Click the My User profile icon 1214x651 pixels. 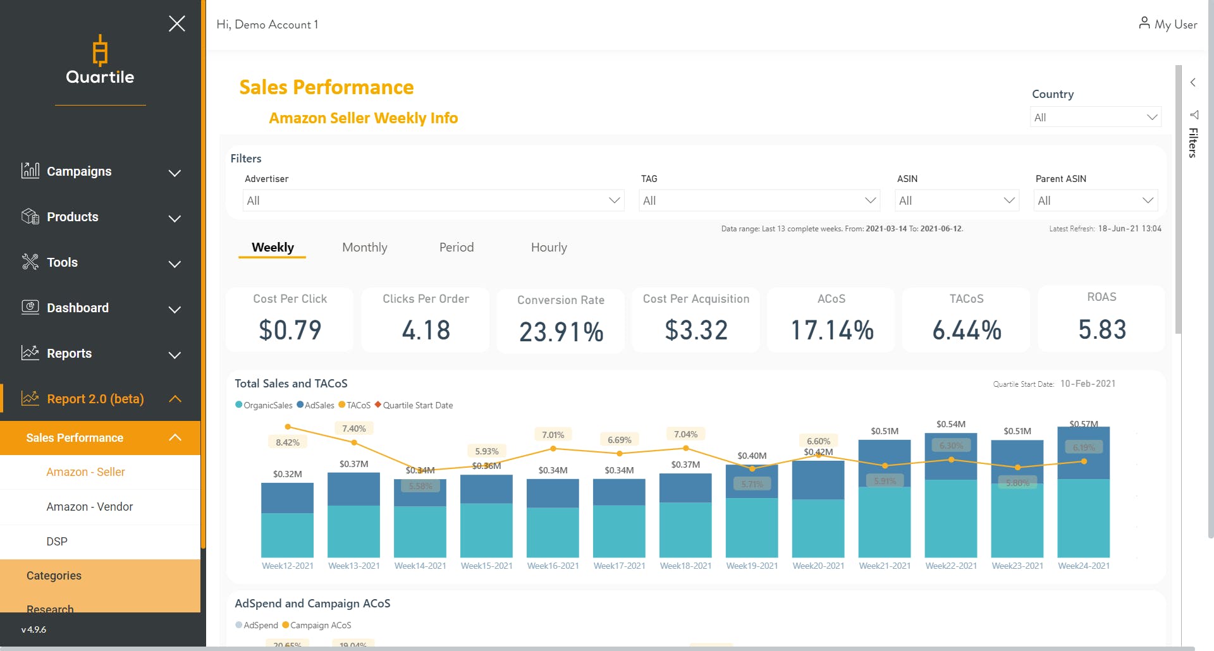pos(1144,23)
